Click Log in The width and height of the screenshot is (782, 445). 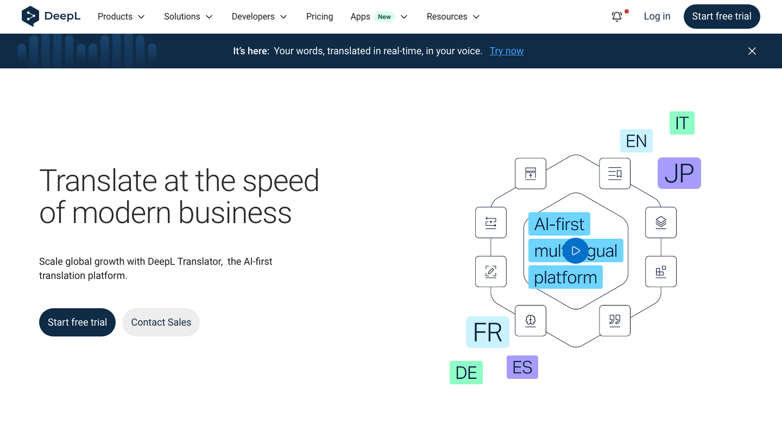pyautogui.click(x=657, y=16)
